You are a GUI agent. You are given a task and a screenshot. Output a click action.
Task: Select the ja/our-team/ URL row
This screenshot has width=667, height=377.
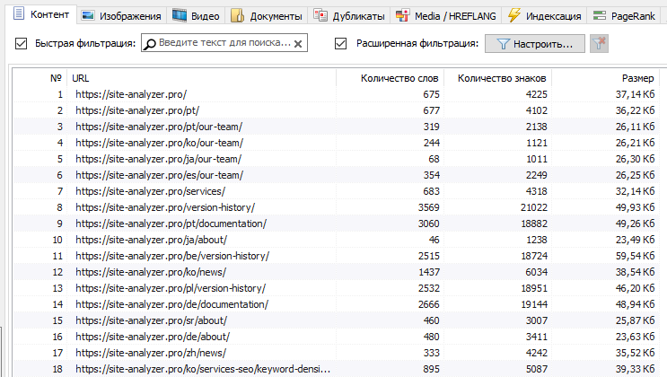pos(336,159)
